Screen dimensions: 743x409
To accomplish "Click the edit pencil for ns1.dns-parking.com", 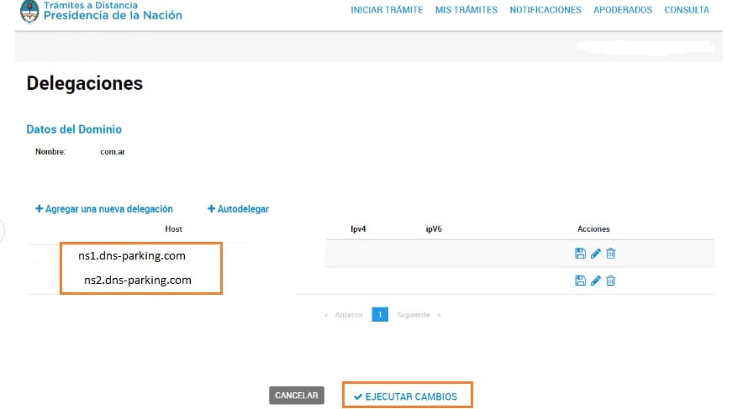I will 596,254.
